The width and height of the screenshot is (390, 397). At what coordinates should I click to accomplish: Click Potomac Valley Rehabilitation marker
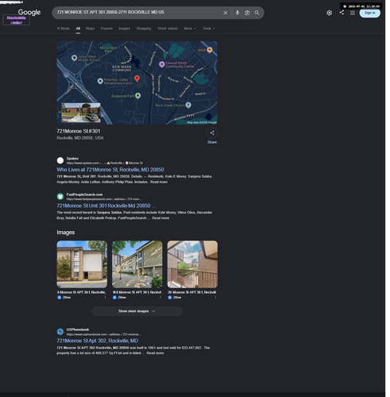(x=101, y=82)
